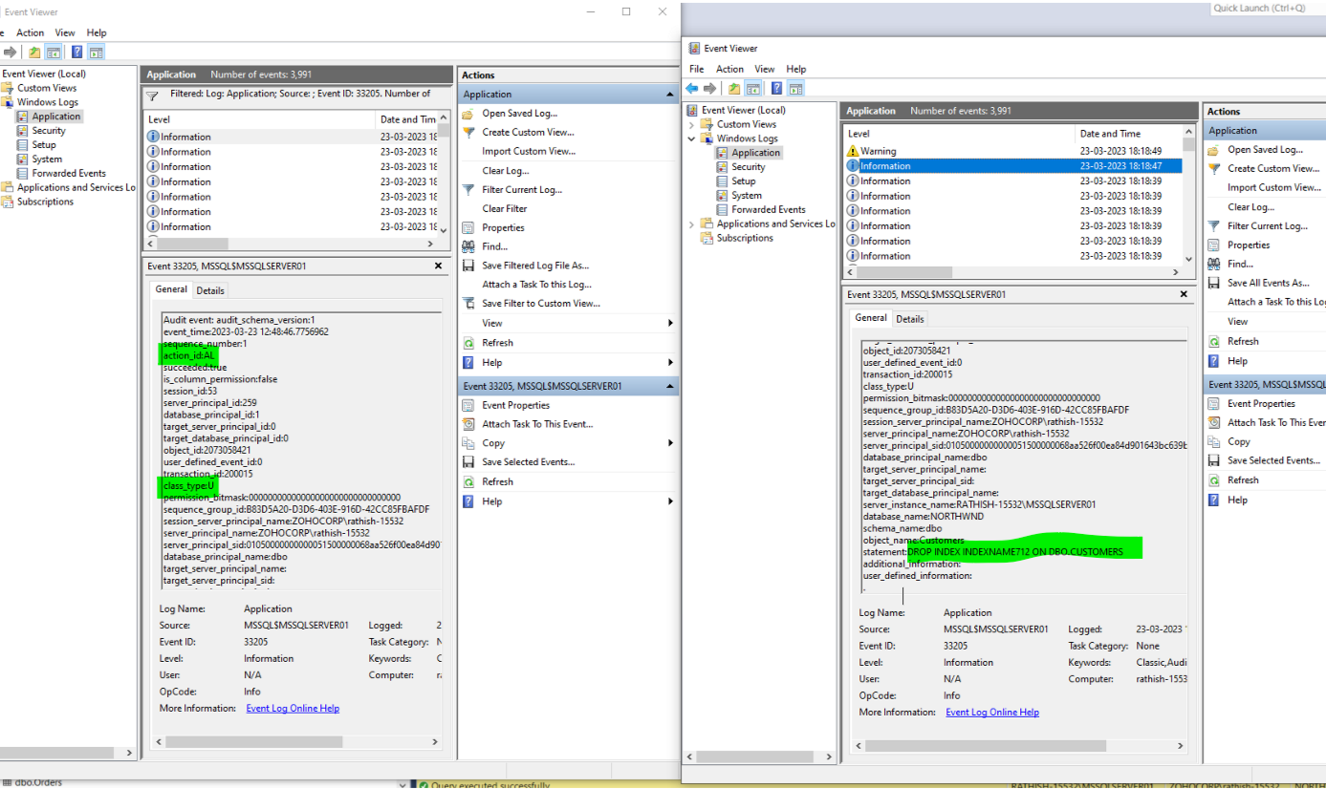
Task: Open Action menu in right Event Viewer window
Action: click(729, 69)
